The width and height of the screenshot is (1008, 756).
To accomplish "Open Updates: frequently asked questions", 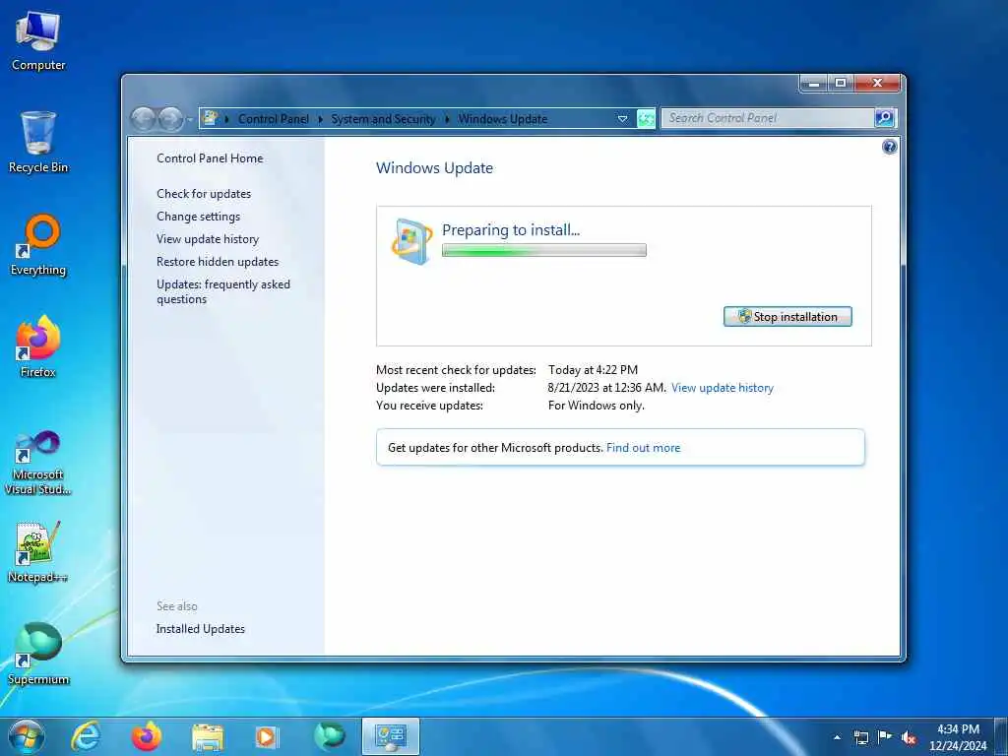I will [x=223, y=291].
